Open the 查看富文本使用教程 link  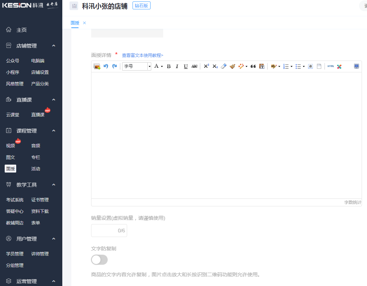142,55
